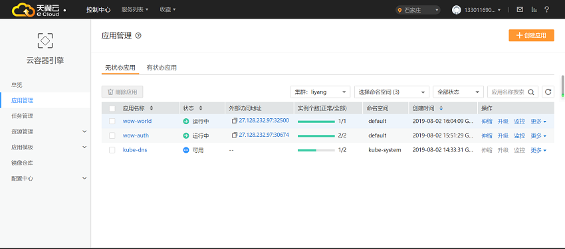Click the help question mark in header

pyautogui.click(x=546, y=10)
